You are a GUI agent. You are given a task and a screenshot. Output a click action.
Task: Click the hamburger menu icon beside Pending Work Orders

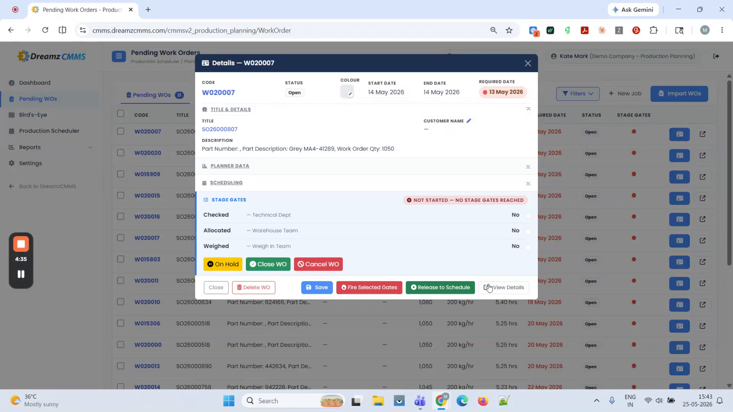119,56
